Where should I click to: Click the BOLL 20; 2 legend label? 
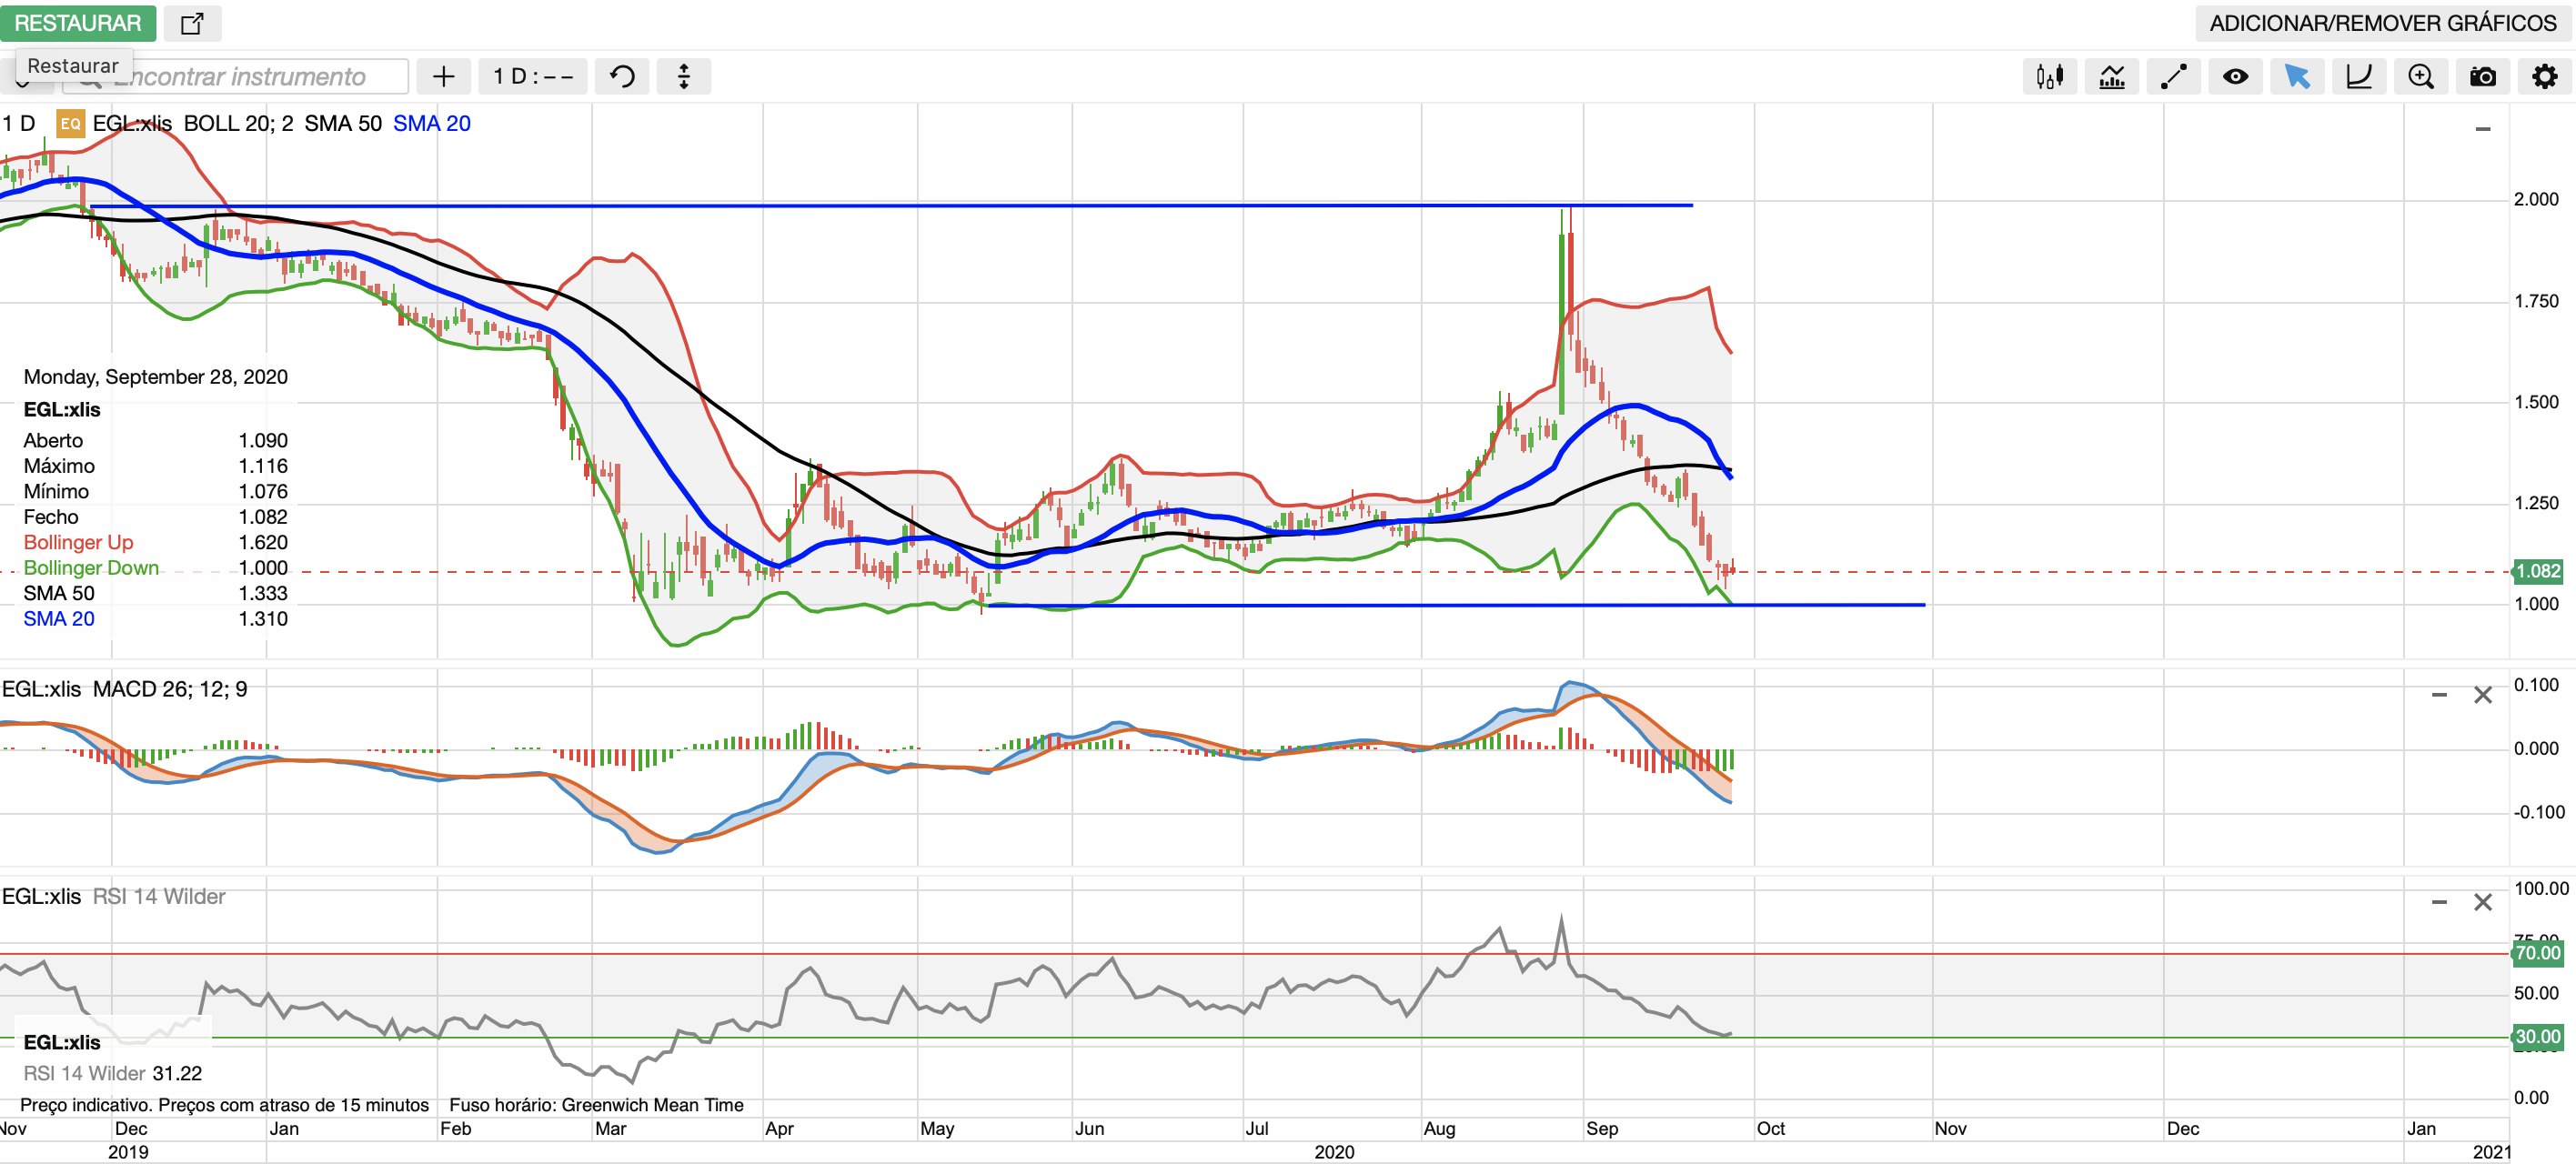coord(238,124)
